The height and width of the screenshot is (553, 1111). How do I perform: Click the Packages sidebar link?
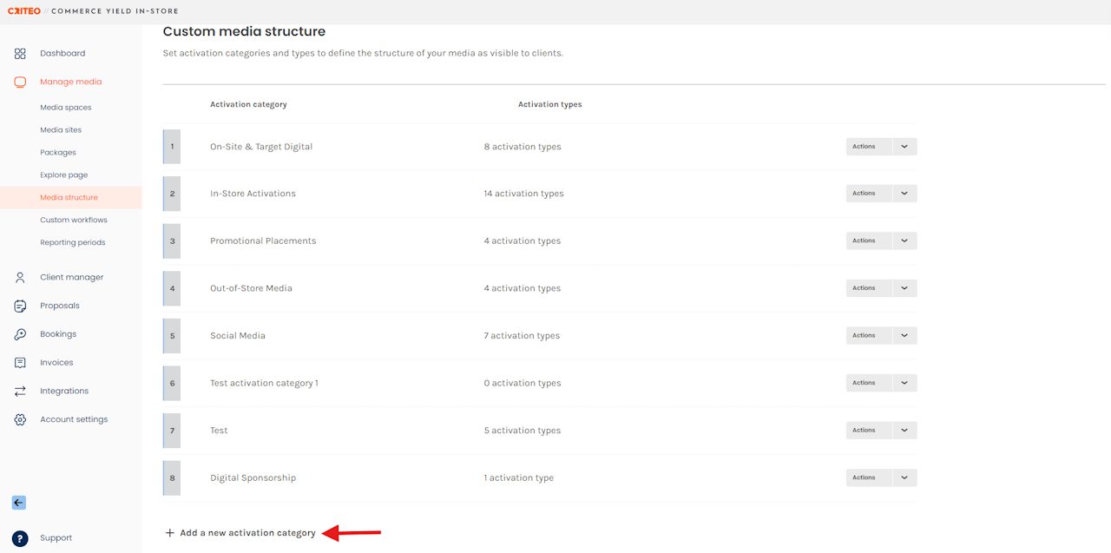[x=58, y=153]
